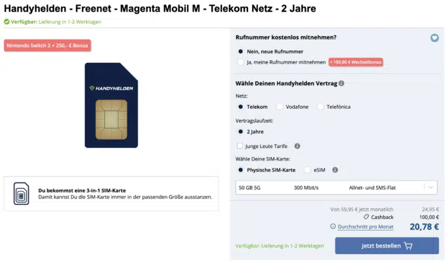Click info icon beside Durchschnitt pro Monat

(x=333, y=227)
